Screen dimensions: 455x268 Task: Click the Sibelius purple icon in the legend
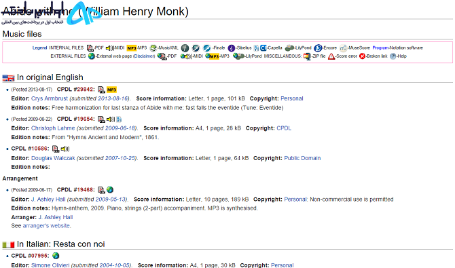(232, 48)
